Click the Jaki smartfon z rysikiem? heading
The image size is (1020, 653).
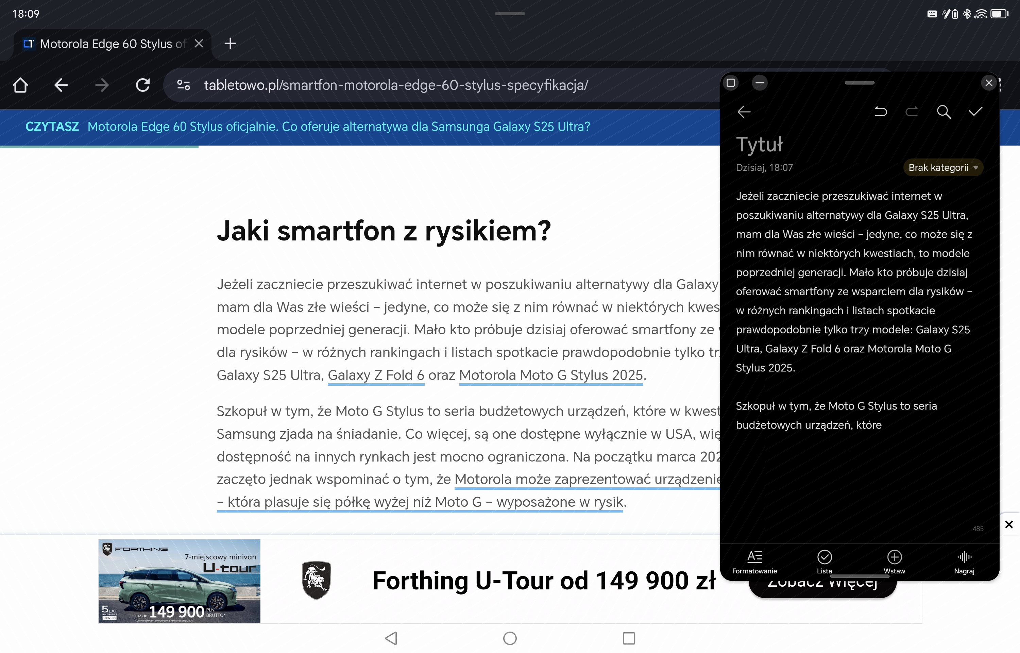coord(384,231)
